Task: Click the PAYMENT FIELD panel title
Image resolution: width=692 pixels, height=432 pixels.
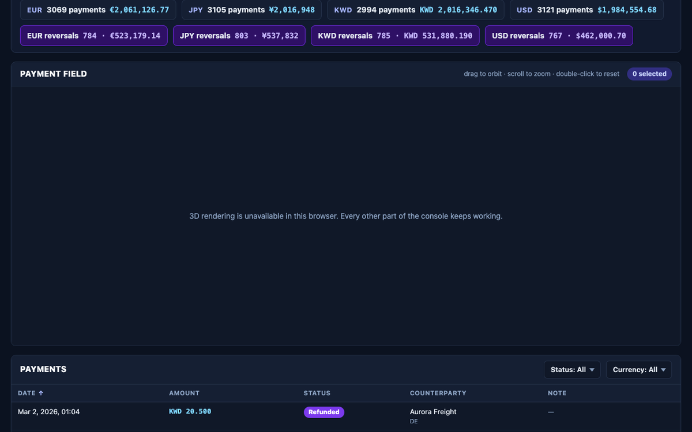Action: pos(54,74)
